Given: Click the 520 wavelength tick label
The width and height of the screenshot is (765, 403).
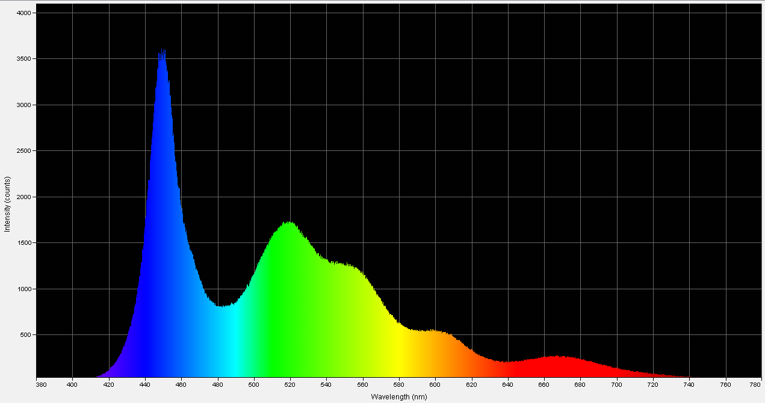Looking at the screenshot, I should pos(290,383).
